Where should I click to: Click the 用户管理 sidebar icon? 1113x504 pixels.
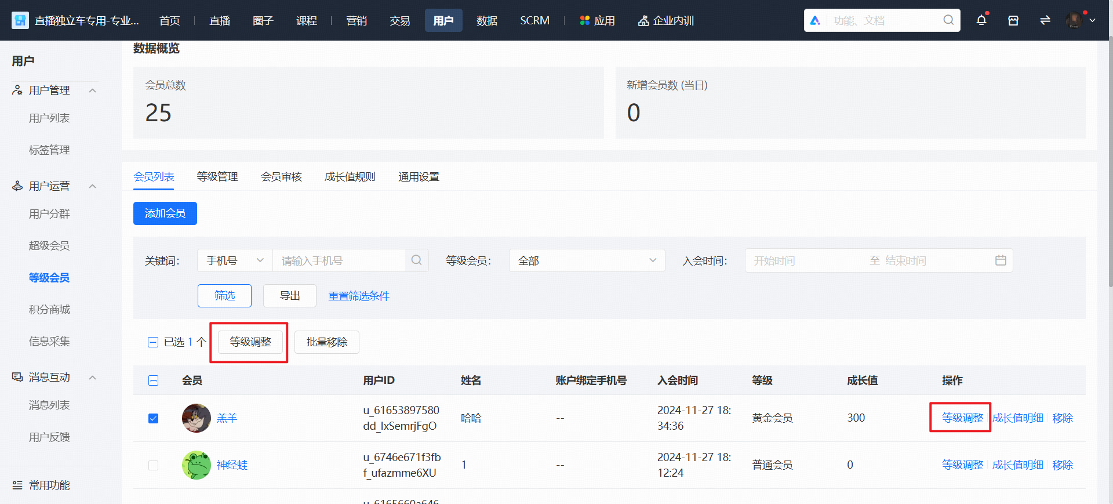pos(17,90)
